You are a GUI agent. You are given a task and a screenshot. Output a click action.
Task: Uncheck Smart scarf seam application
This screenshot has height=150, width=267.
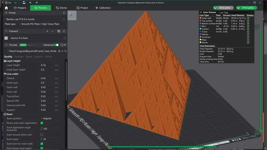tap(42, 123)
